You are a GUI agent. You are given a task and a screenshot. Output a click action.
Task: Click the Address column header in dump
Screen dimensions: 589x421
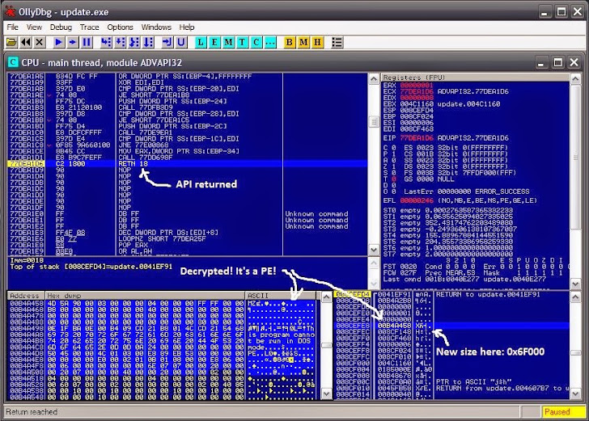tap(24, 296)
